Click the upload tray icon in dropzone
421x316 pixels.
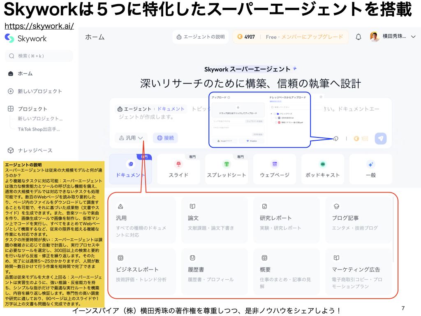[x=238, y=107]
